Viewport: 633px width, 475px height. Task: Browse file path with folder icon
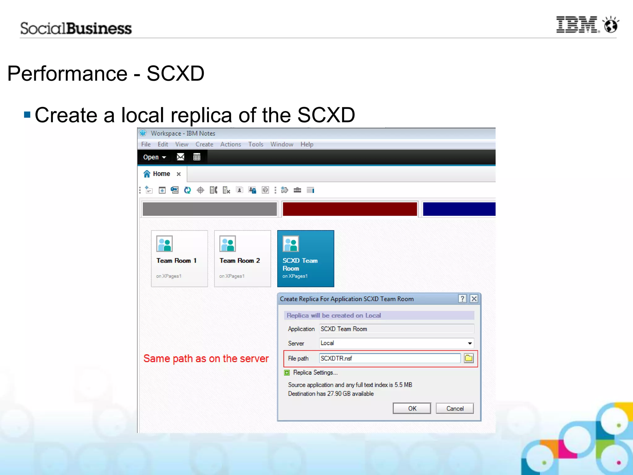(469, 358)
